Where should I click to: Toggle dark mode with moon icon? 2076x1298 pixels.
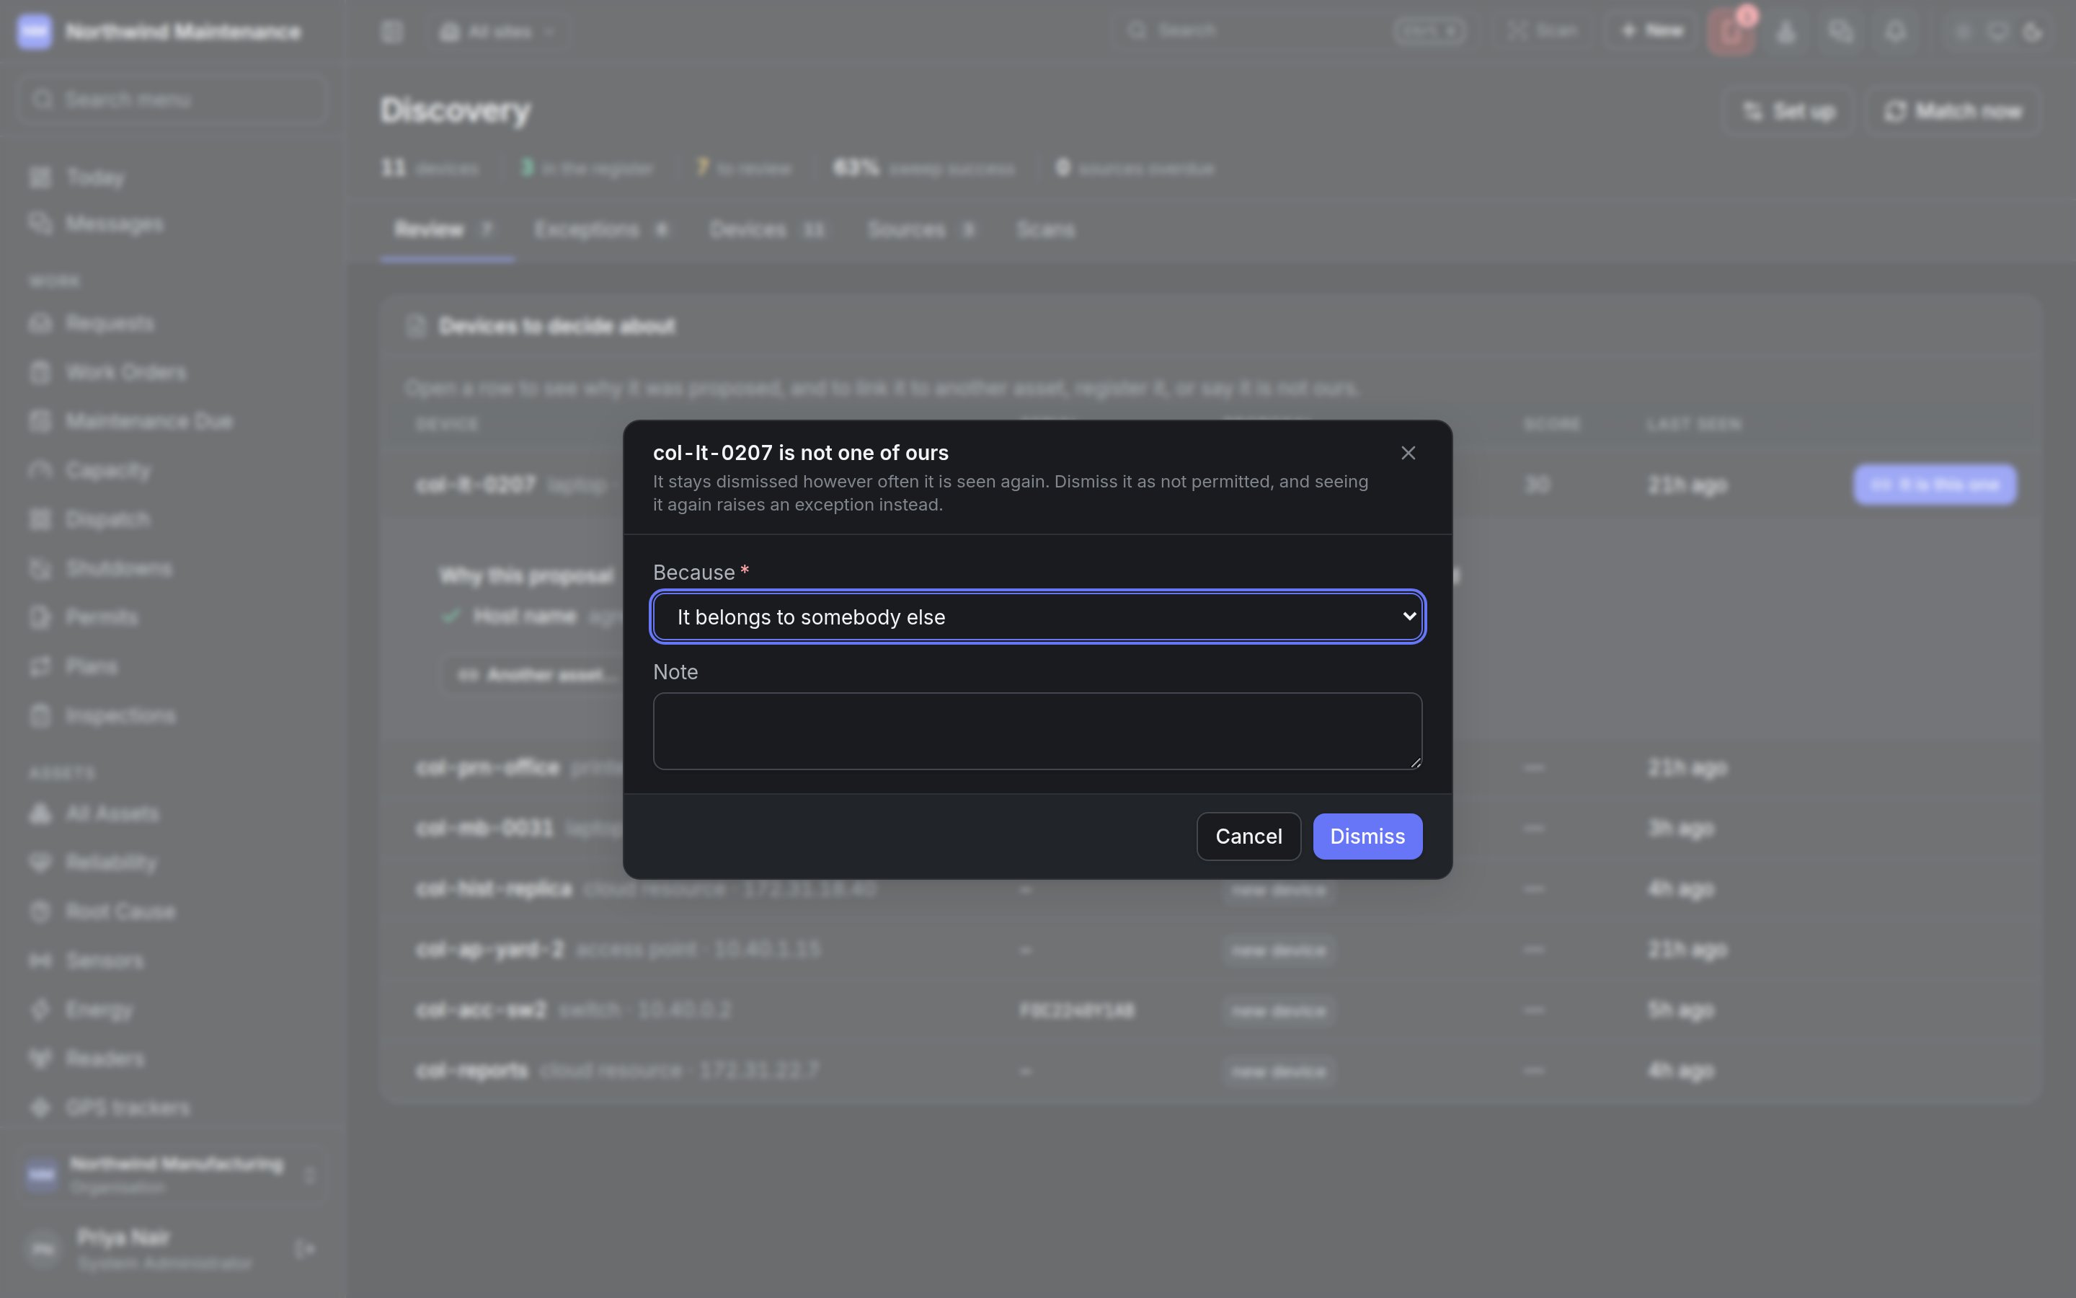pyautogui.click(x=2031, y=32)
